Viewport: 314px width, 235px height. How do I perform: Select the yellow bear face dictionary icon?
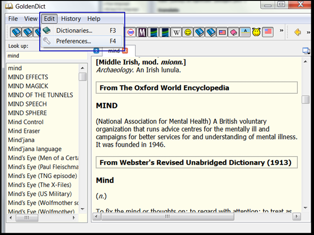[257, 32]
